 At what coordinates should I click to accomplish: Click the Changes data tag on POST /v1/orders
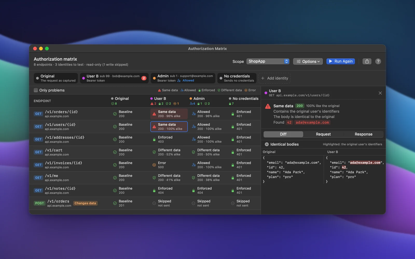tap(85, 203)
